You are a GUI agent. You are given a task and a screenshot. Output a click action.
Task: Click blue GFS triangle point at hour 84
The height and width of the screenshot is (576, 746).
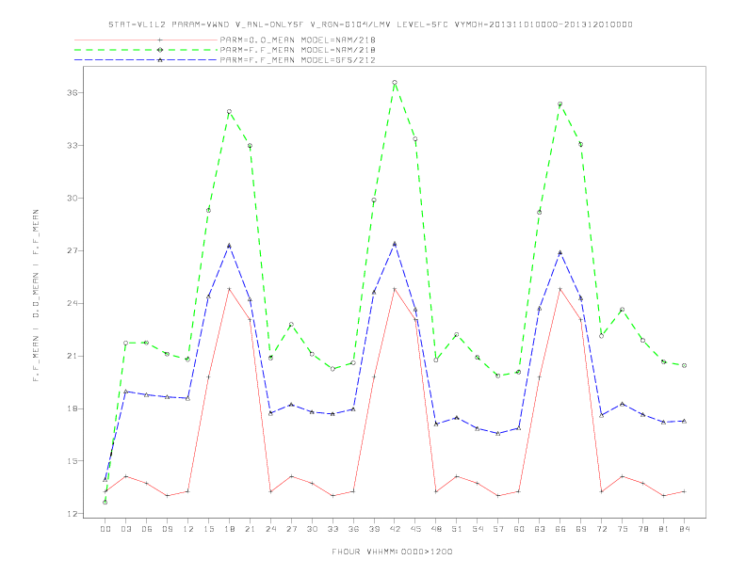click(685, 421)
